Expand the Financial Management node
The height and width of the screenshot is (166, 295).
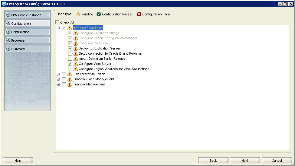[58, 85]
